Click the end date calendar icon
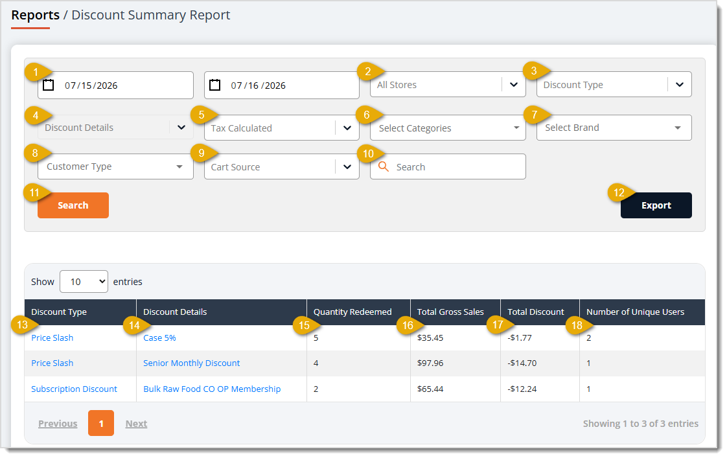727x458 pixels. click(x=214, y=85)
